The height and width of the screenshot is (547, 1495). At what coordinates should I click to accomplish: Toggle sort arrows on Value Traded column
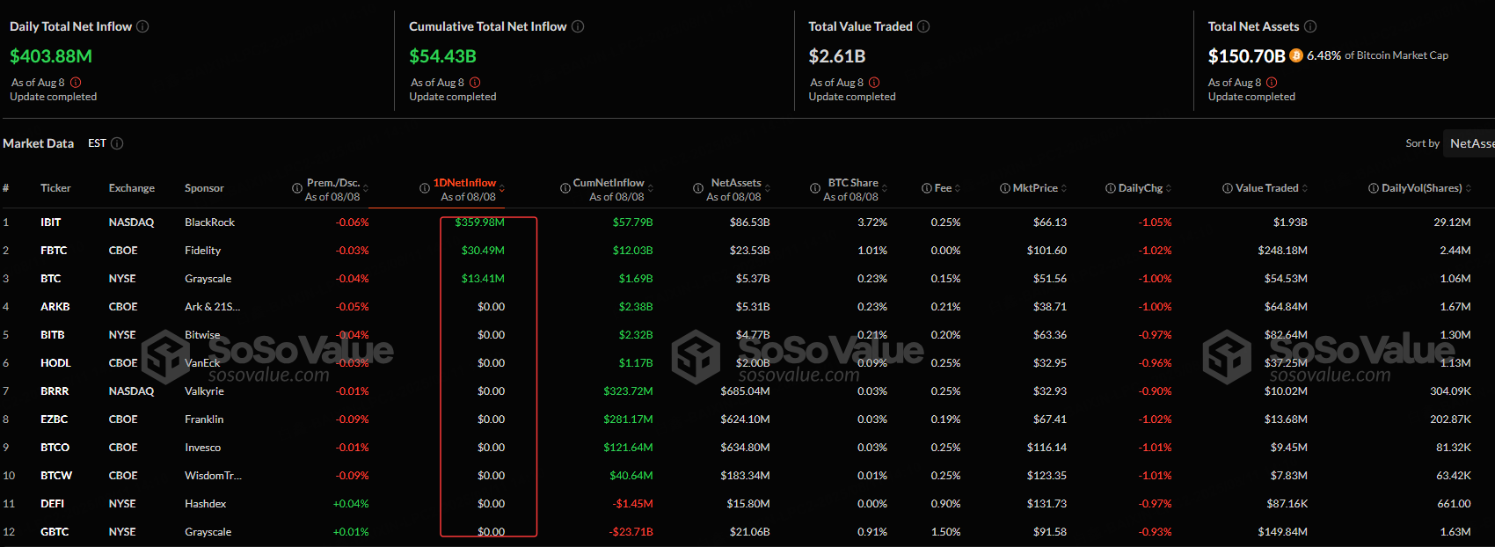click(x=1305, y=188)
